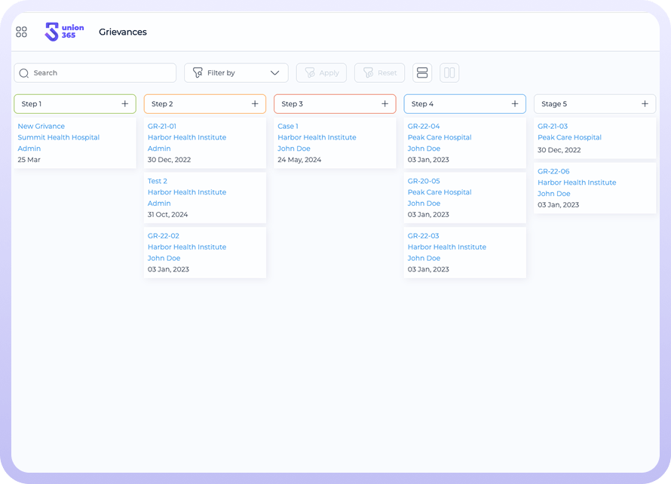This screenshot has height=484, width=671.
Task: Expand the Filter by chevron arrow
Action: (x=275, y=73)
